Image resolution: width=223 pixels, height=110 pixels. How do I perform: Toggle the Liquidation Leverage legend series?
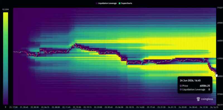106,3
